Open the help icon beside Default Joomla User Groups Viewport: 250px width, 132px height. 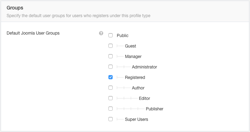pyautogui.click(x=101, y=33)
